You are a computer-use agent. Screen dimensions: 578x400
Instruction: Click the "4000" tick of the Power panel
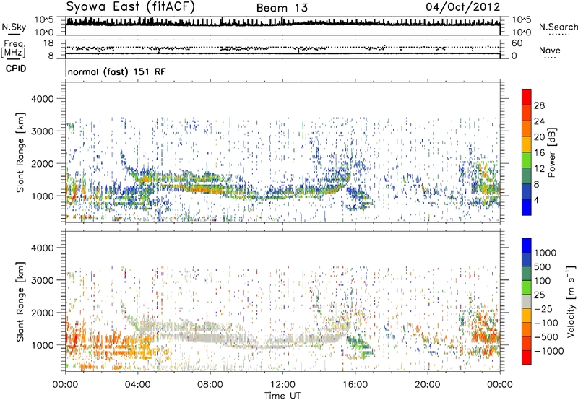click(42, 99)
